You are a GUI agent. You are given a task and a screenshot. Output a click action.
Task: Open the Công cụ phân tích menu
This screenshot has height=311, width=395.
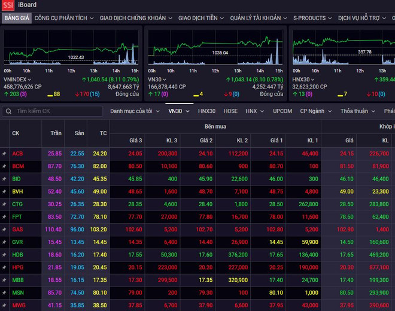tap(63, 19)
